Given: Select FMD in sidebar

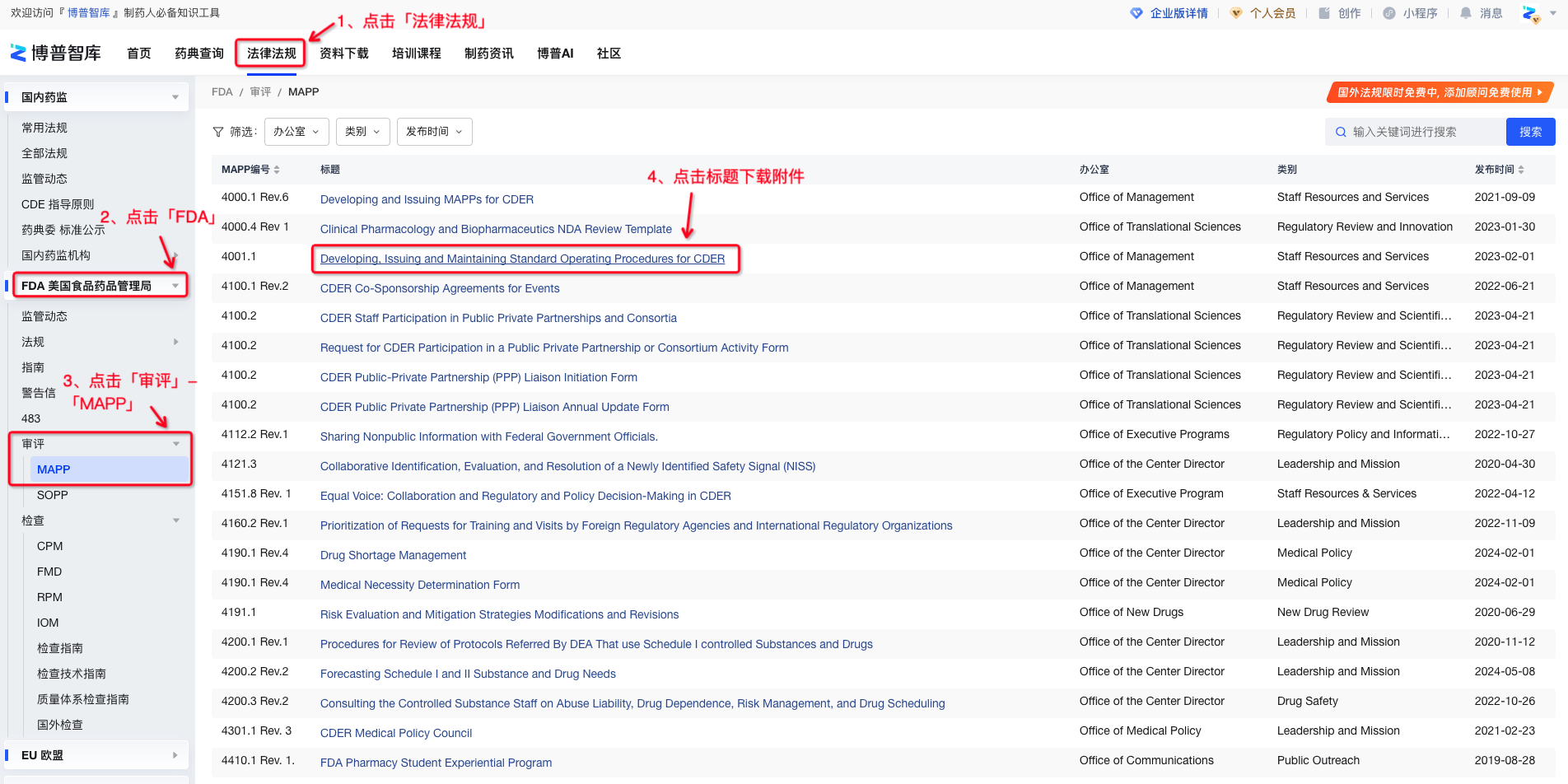Looking at the screenshot, I should pyautogui.click(x=49, y=572).
